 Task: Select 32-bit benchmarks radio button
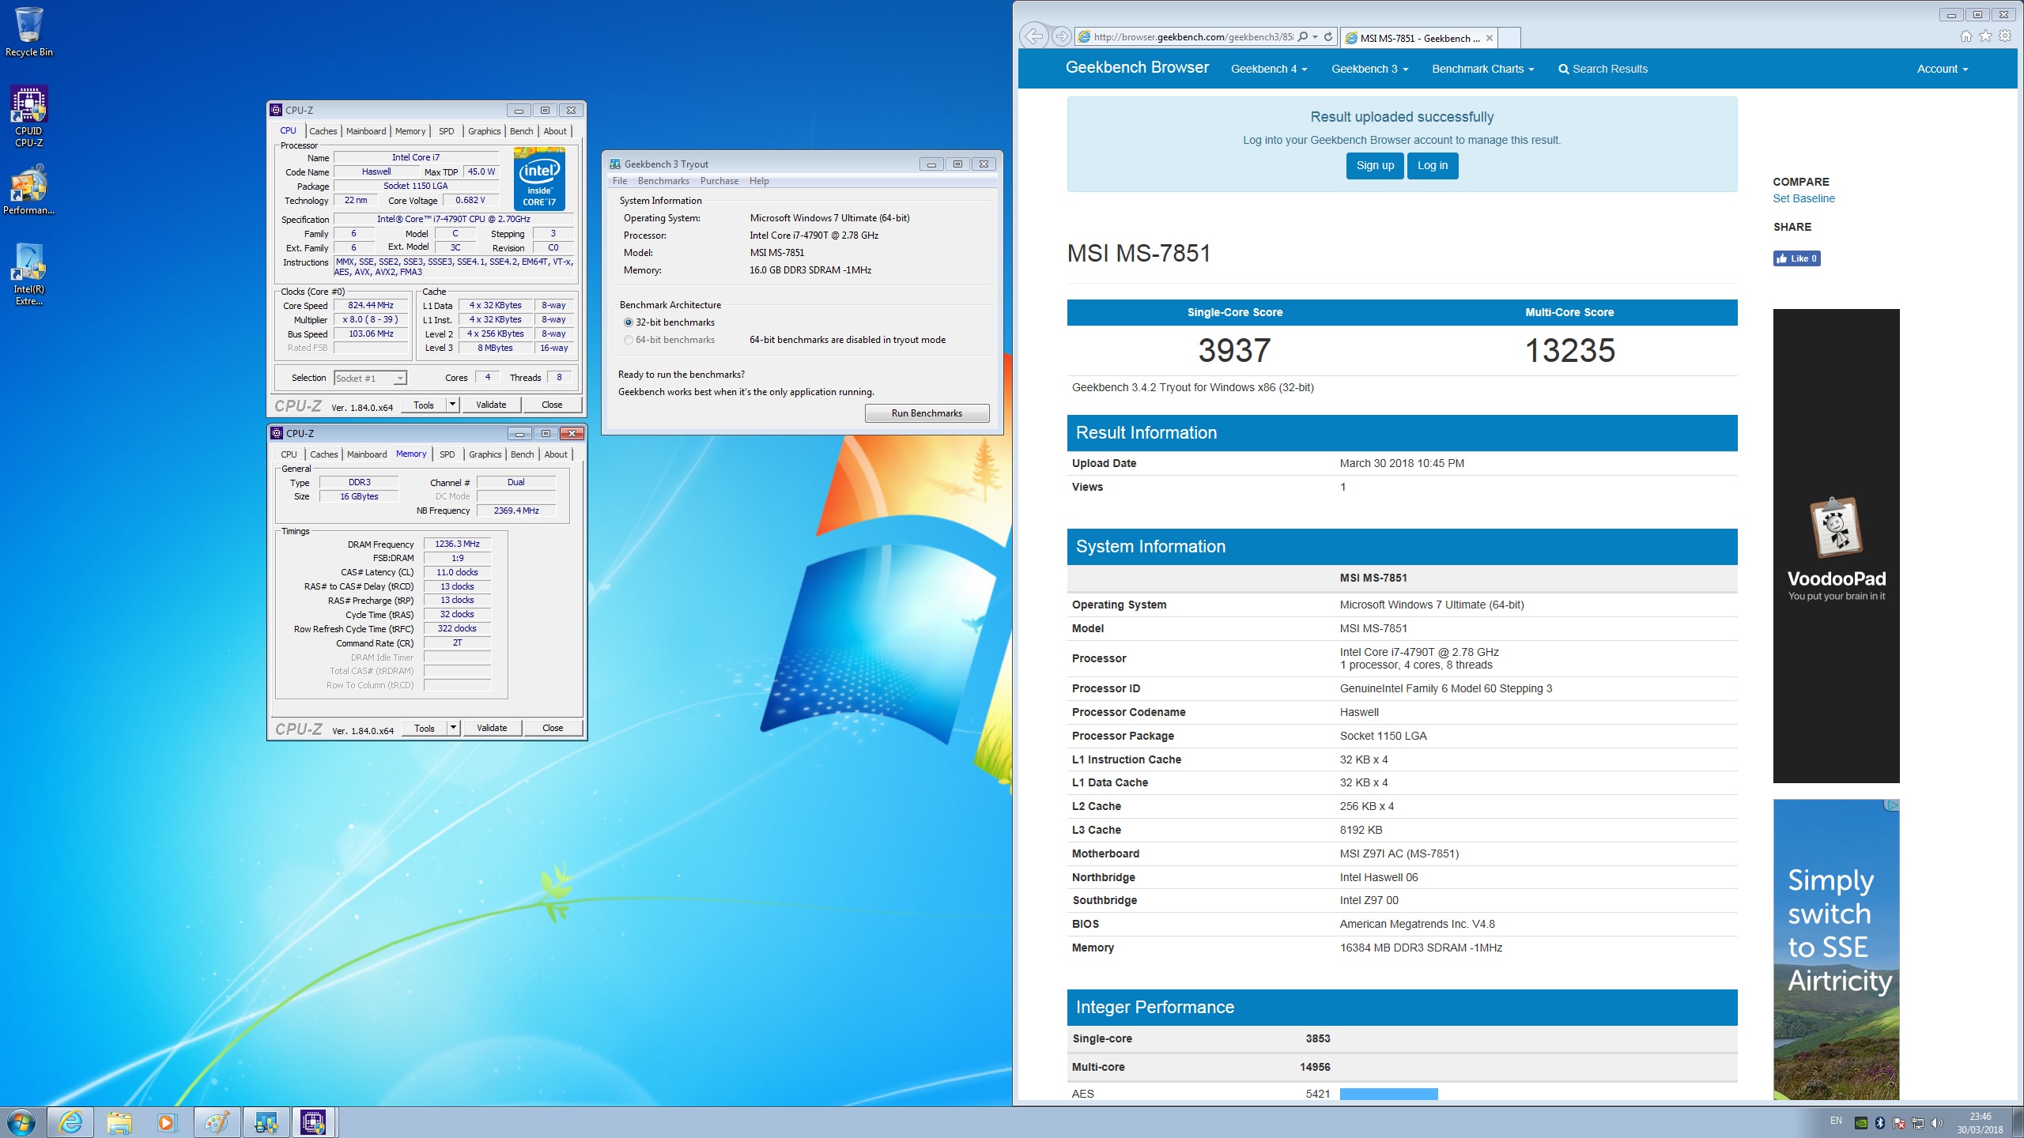tap(629, 322)
